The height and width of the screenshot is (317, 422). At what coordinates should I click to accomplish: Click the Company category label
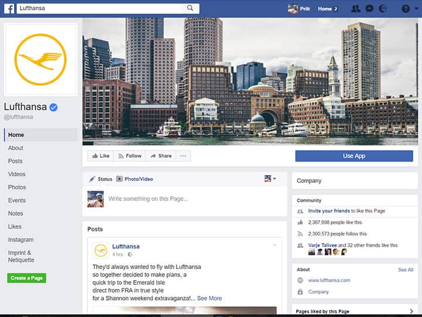coord(309,181)
